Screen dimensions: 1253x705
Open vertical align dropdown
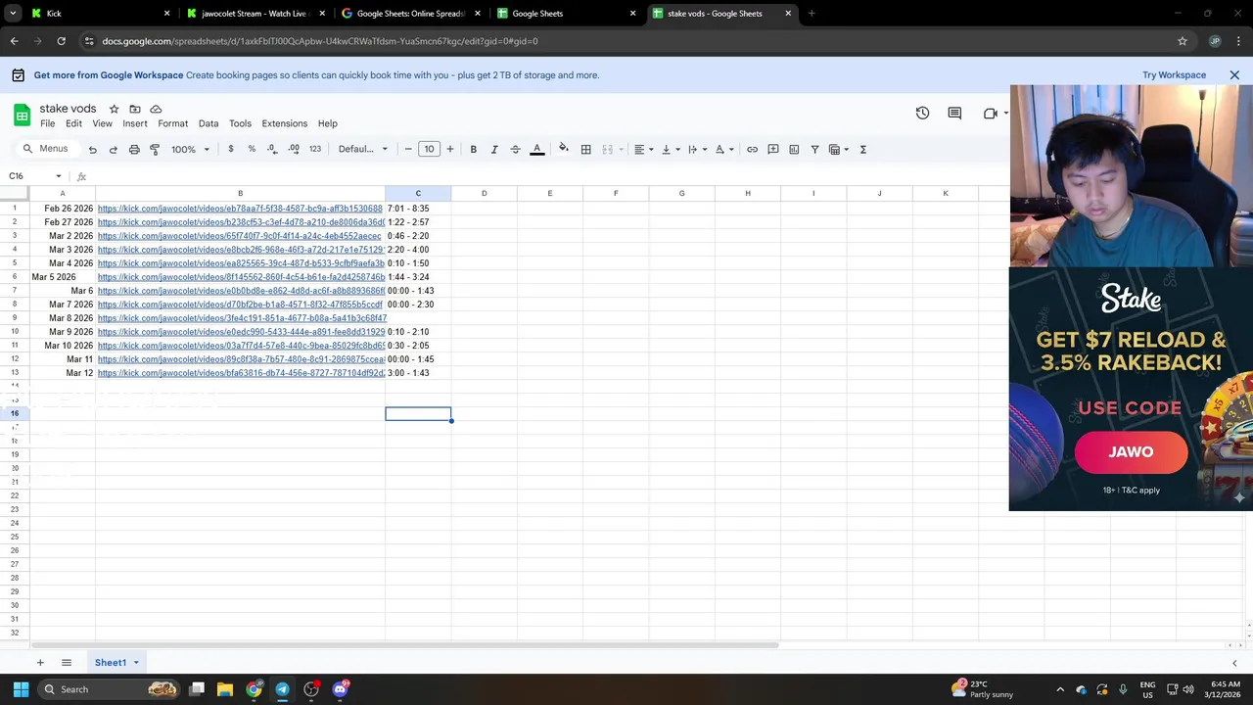pos(671,150)
